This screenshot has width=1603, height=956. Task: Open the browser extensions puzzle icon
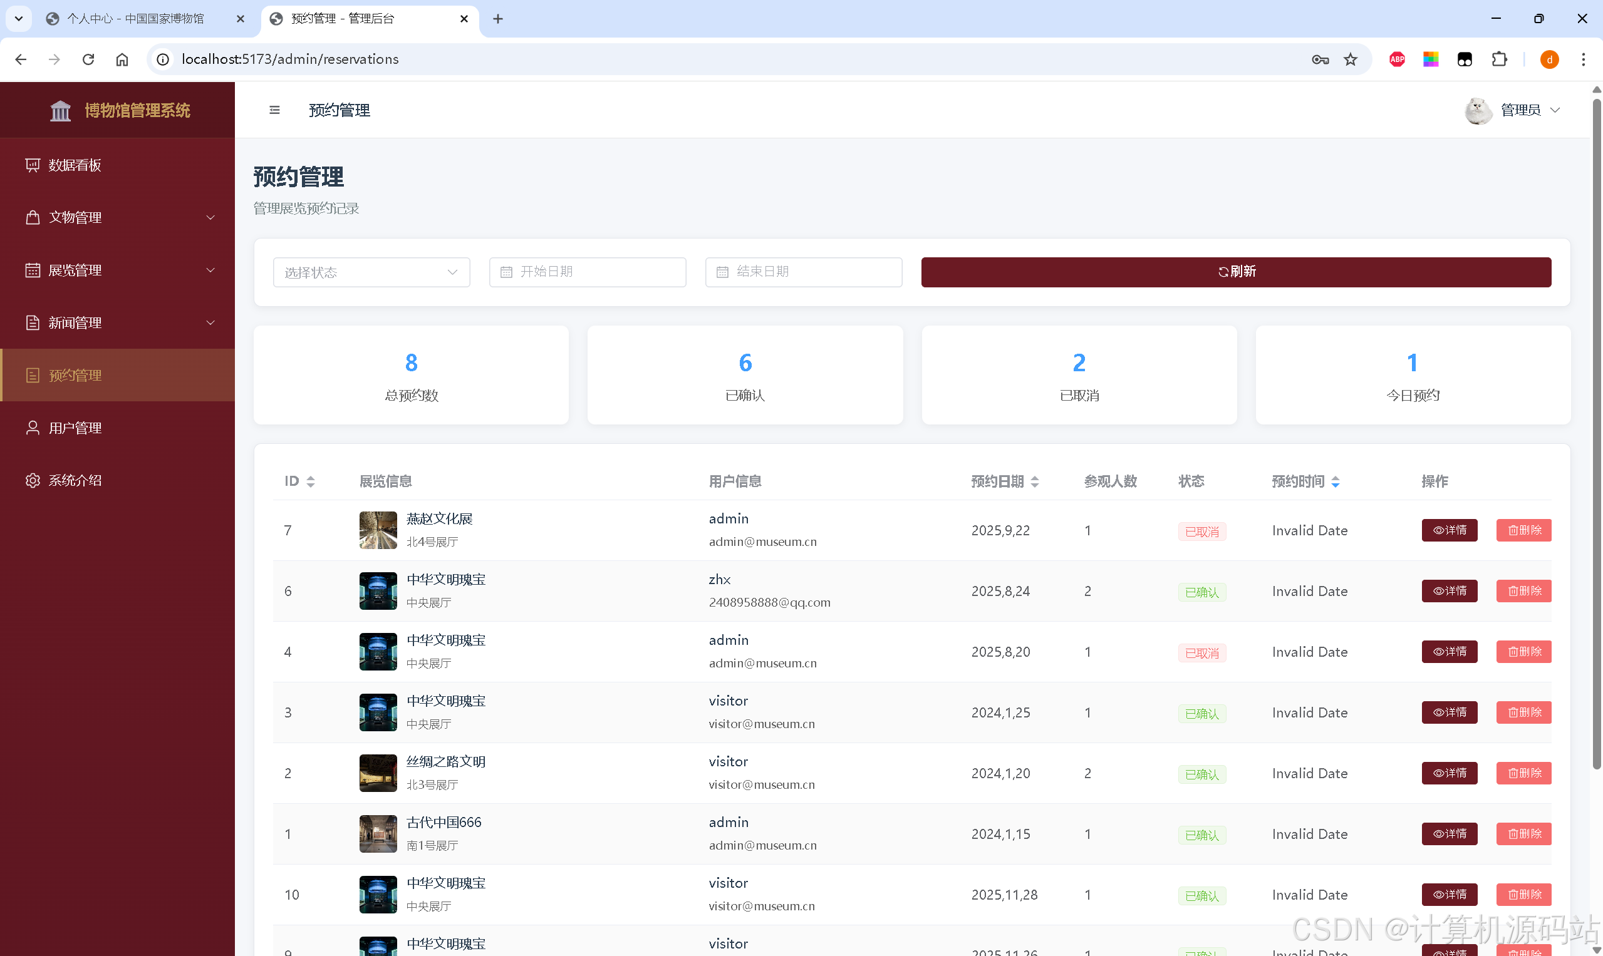(1499, 59)
